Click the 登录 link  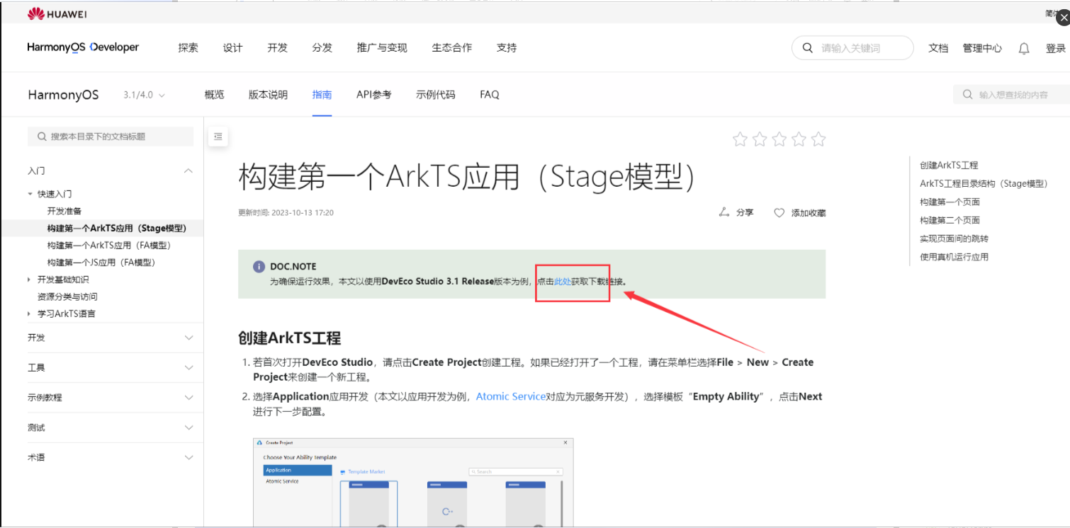pyautogui.click(x=1056, y=49)
